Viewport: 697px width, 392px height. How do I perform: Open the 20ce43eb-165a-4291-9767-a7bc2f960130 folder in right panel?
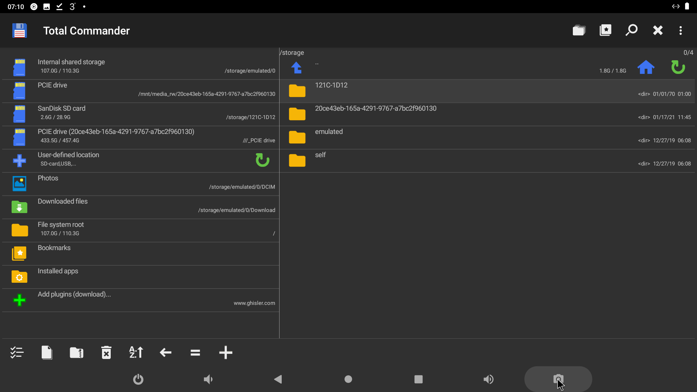[487, 114]
